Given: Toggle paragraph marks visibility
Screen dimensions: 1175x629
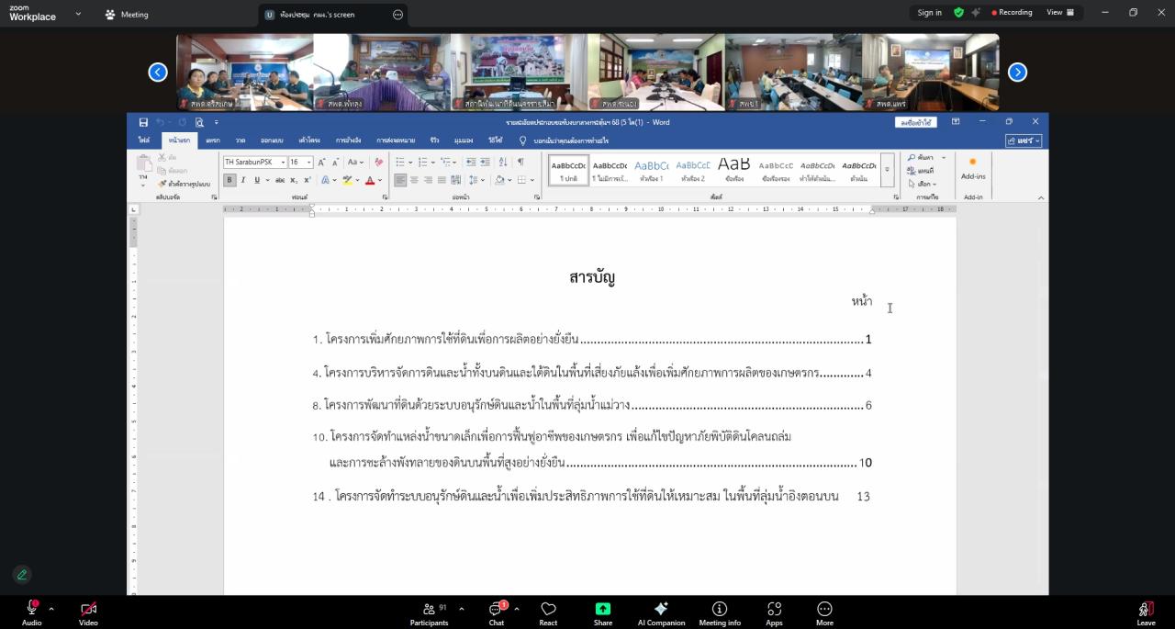Looking at the screenshot, I should coord(520,163).
